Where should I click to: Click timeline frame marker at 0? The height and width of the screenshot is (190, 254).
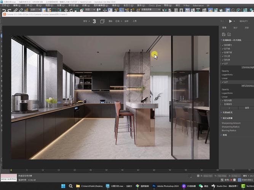coord(11,170)
